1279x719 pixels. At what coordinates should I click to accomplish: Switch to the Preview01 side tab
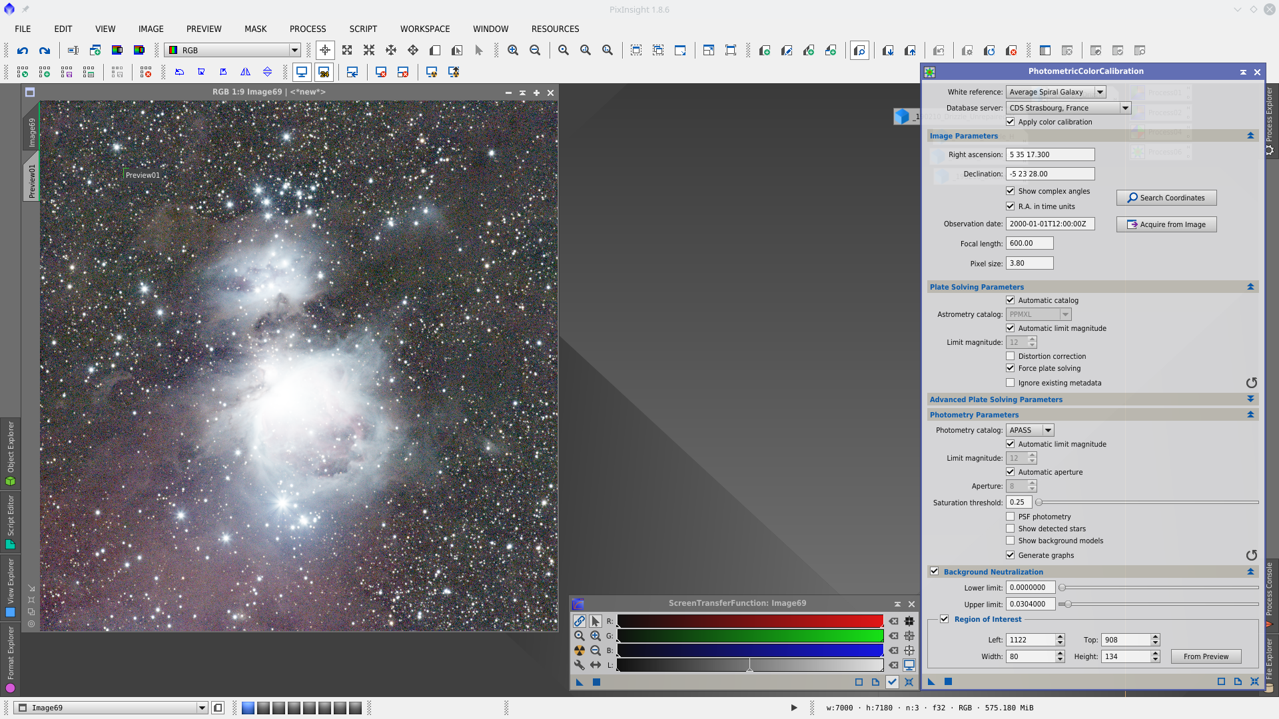[x=31, y=180]
